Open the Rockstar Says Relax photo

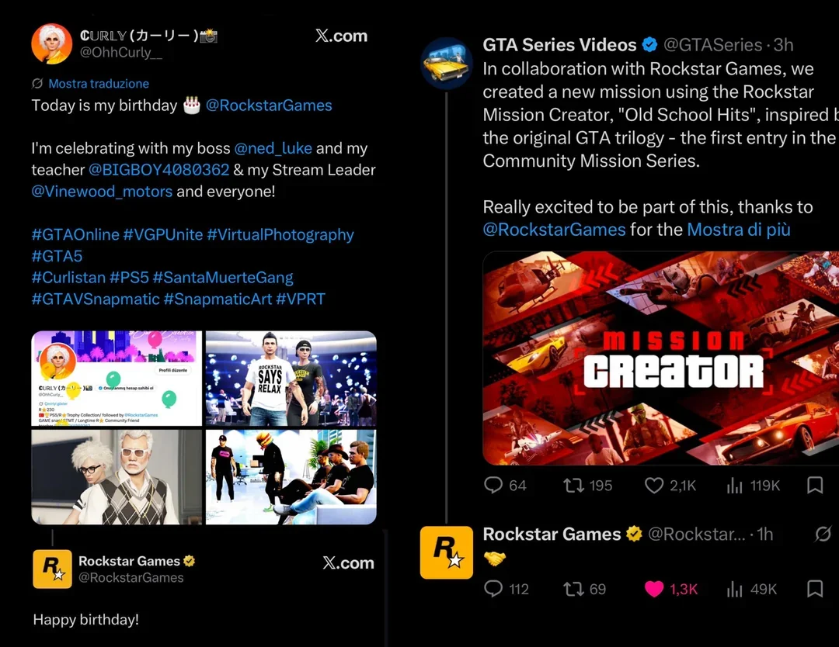click(x=291, y=379)
